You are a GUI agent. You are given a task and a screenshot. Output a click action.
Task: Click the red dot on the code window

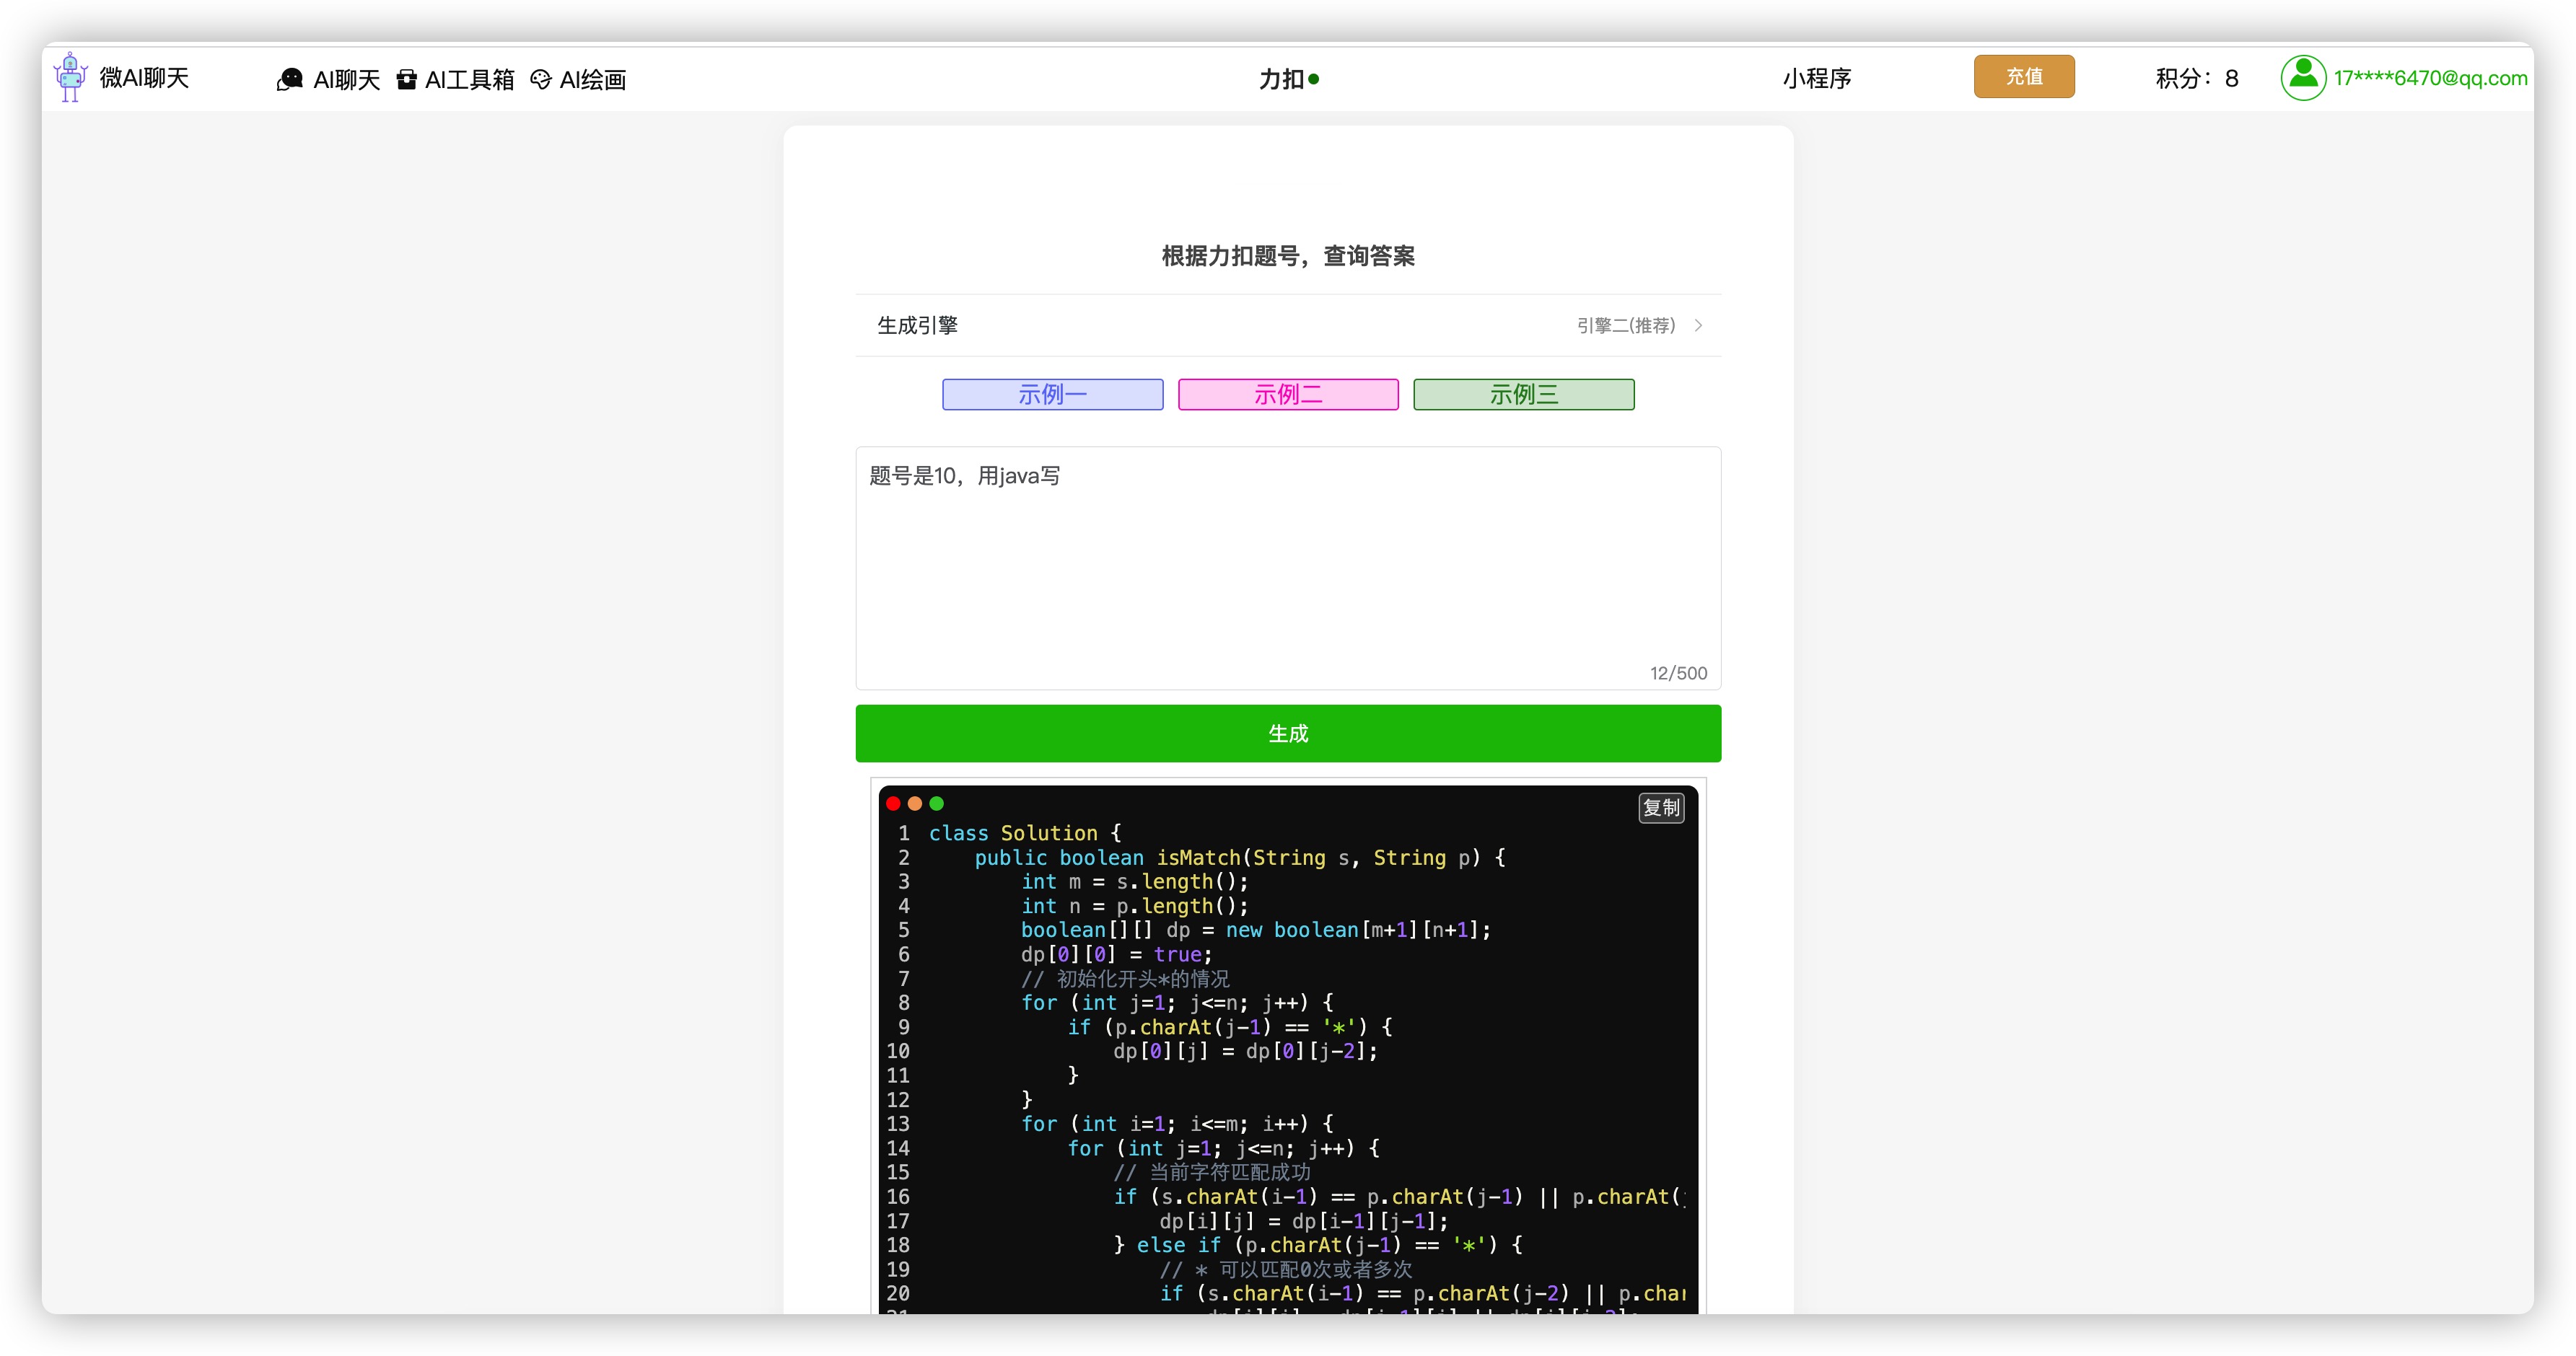[893, 804]
